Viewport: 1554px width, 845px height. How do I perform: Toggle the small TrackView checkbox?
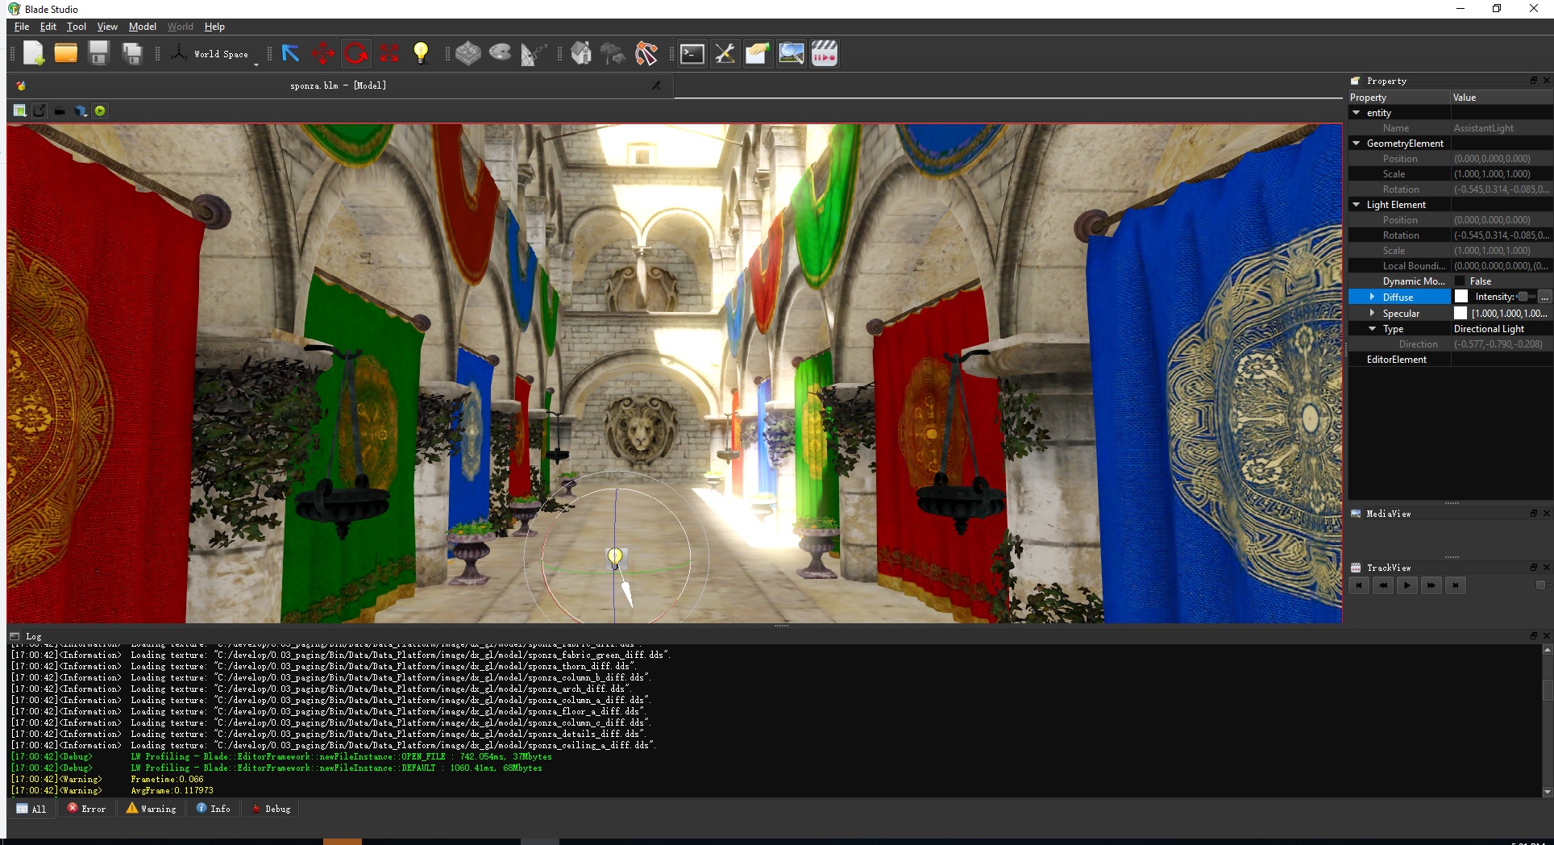click(1540, 585)
